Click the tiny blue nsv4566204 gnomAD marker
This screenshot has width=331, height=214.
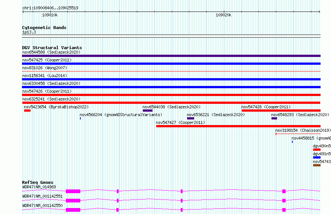tap(80, 118)
